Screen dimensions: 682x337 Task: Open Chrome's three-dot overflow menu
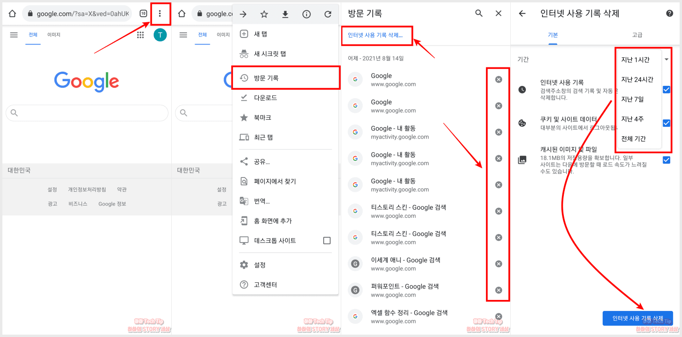[160, 14]
